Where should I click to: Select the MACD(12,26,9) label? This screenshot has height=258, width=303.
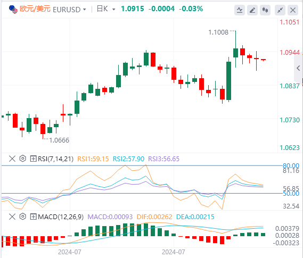coord(61,217)
